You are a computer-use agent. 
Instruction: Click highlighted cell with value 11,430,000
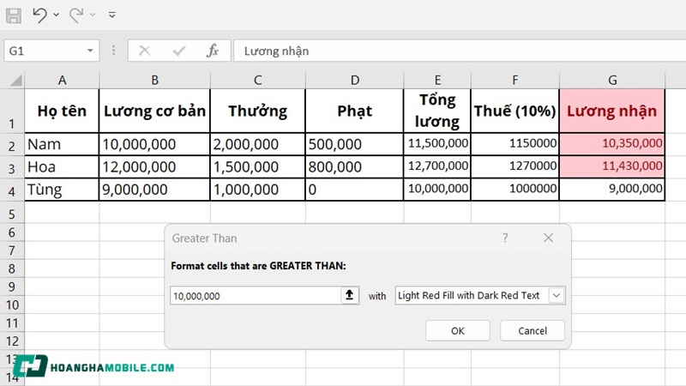coord(612,166)
